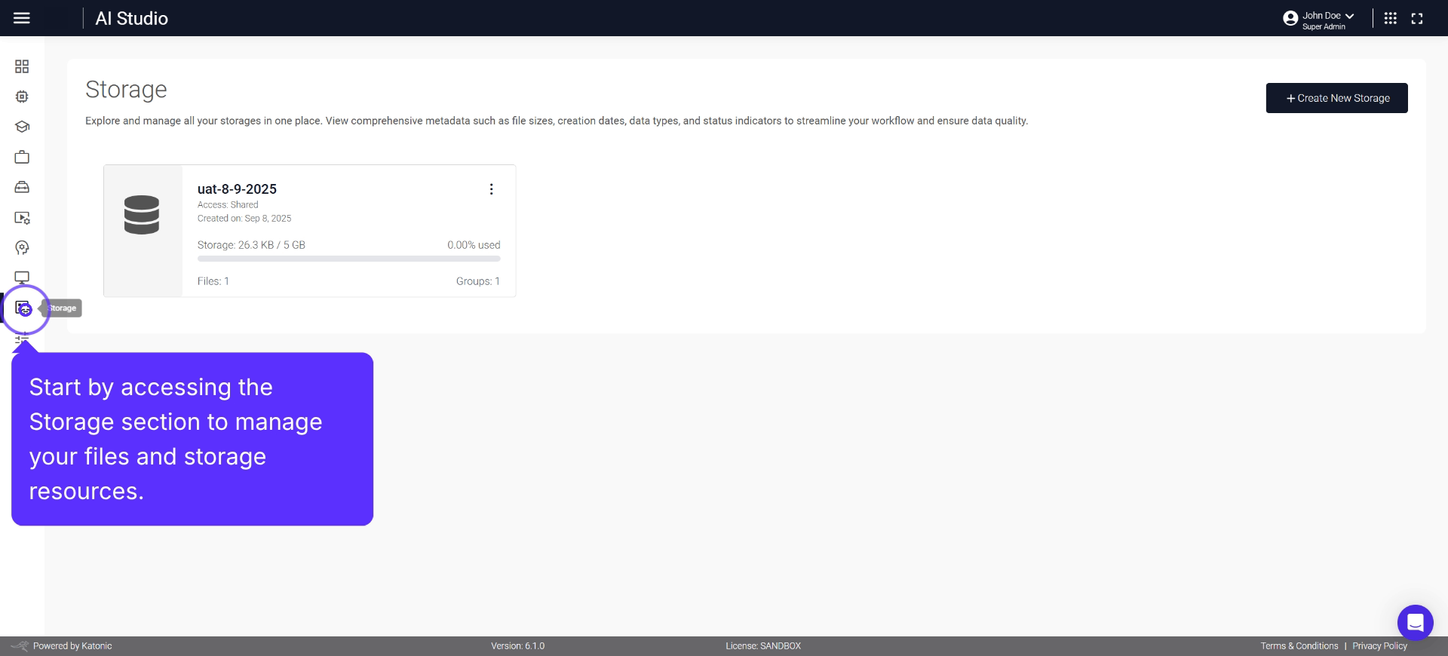Screen dimensions: 1448x656
Task: Open the chat support bubble
Action: click(x=1415, y=623)
